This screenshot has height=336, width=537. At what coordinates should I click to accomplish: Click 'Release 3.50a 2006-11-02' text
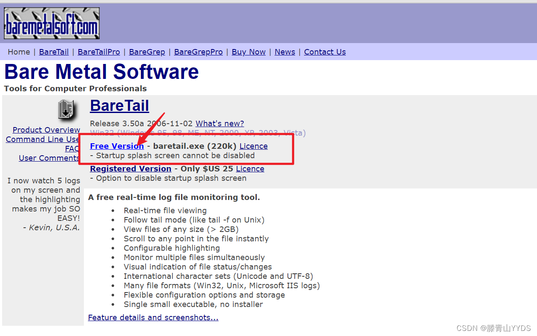tap(142, 124)
